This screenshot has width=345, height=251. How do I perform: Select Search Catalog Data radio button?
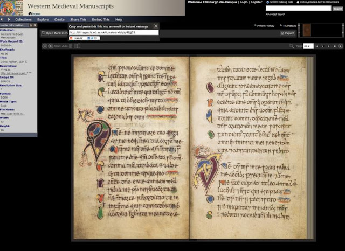tap(268, 2)
